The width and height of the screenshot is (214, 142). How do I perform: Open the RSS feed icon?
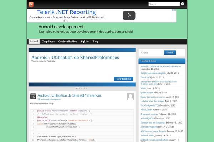(31, 4)
